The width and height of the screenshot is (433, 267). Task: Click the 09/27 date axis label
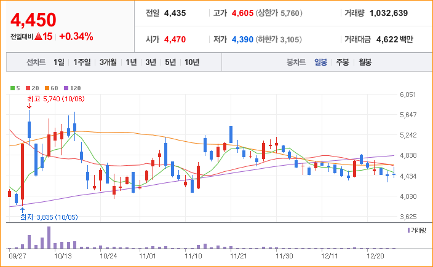(x=17, y=256)
